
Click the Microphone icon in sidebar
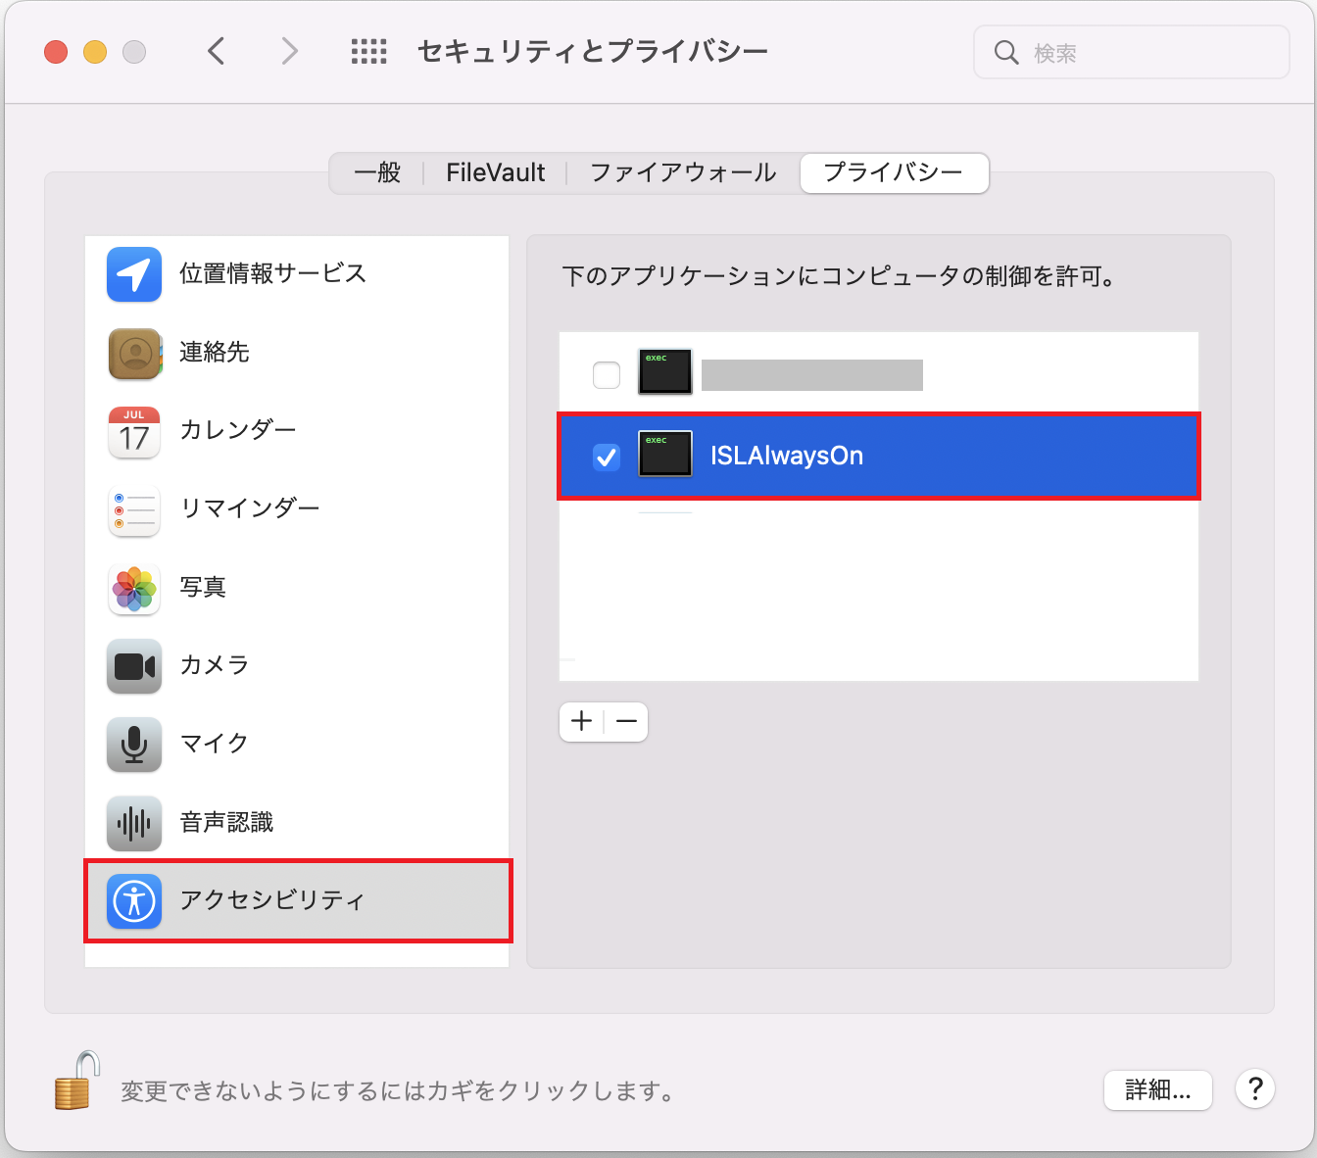coord(134,745)
